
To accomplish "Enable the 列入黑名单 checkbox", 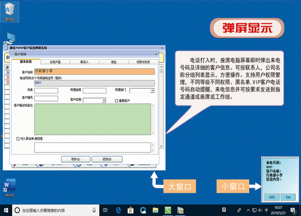I will pos(18,139).
